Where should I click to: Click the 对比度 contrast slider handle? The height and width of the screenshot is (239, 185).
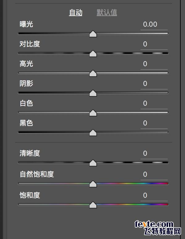tap(93, 54)
